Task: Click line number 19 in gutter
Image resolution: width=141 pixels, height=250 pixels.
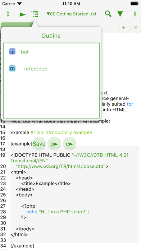Action: point(3,155)
